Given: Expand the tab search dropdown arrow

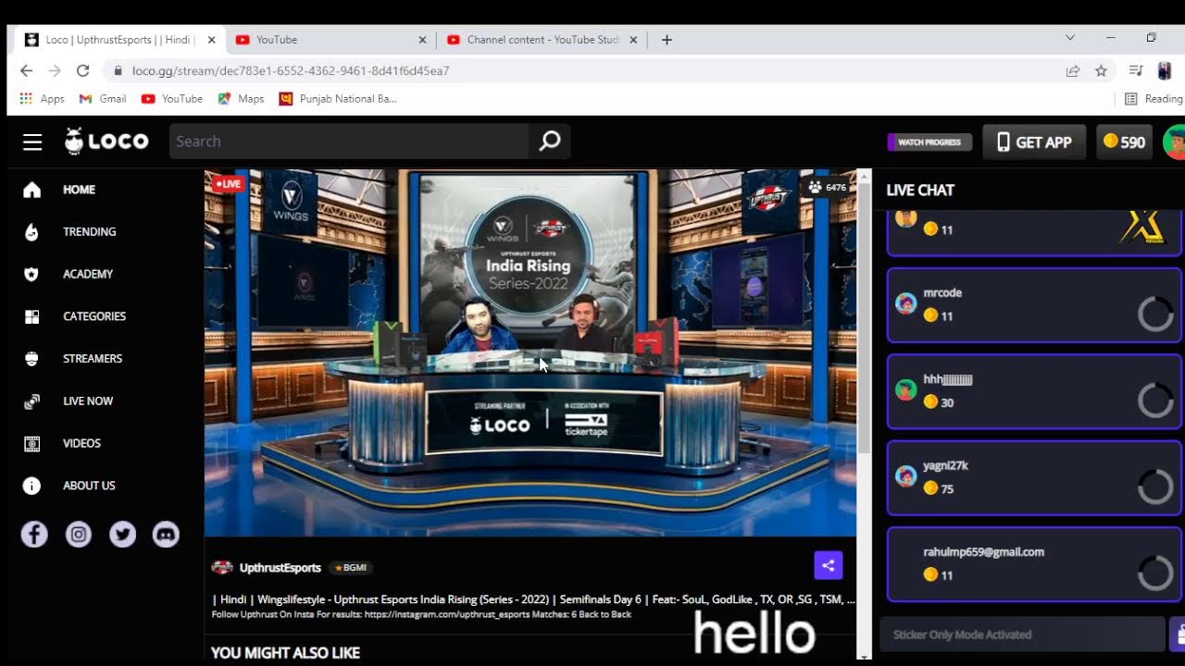Looking at the screenshot, I should click(x=1070, y=38).
